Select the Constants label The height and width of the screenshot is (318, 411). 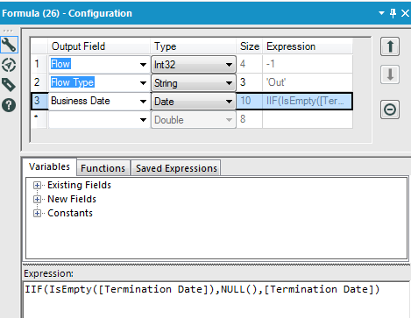tap(70, 213)
